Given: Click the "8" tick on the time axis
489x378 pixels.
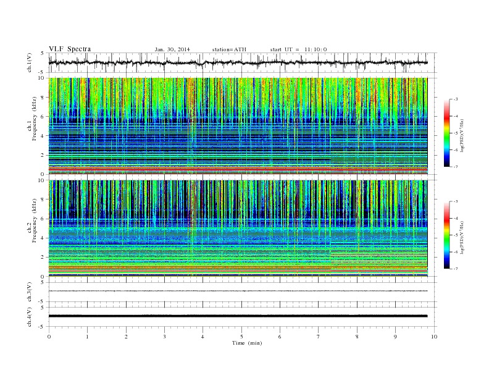Looking at the screenshot, I should tap(357, 337).
